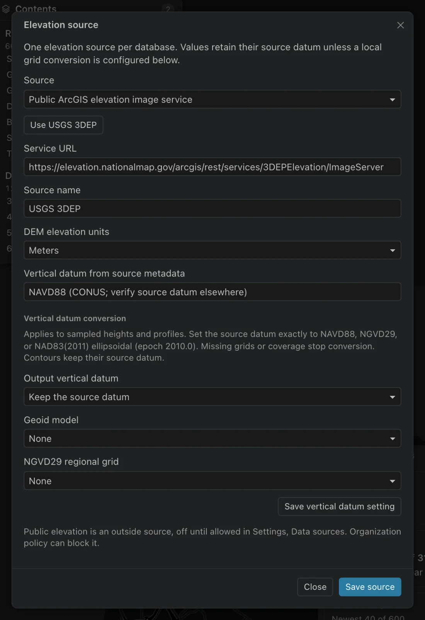Screen dimensions: 425x620
Task: Close the Elevation source dialog with X
Action: (400, 25)
